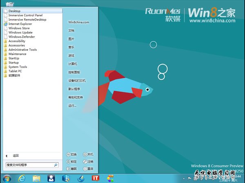Expand the Tablet PC folder

[x=15, y=71]
